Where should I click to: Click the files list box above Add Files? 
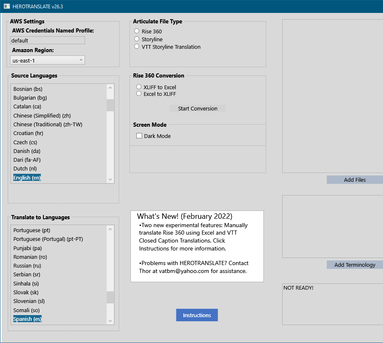tap(333, 96)
